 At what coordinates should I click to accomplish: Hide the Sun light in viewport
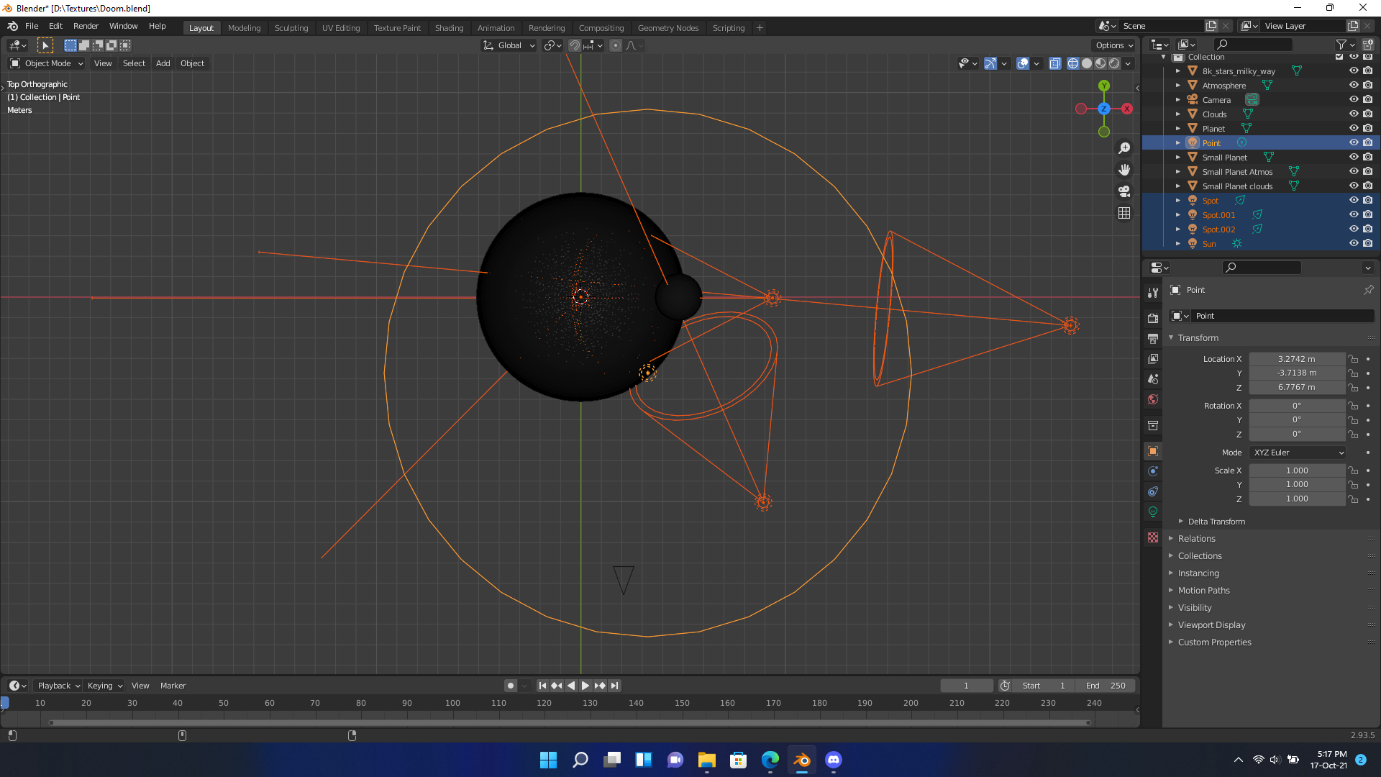[1354, 243]
